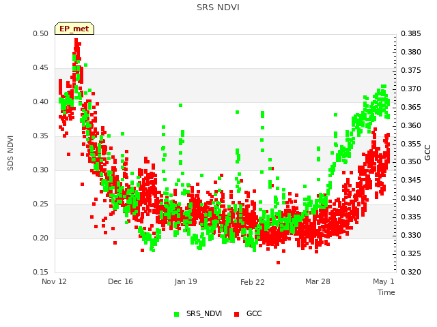Click the 0.25 left axis value
Image resolution: width=437 pixels, height=327 pixels.
41,204
